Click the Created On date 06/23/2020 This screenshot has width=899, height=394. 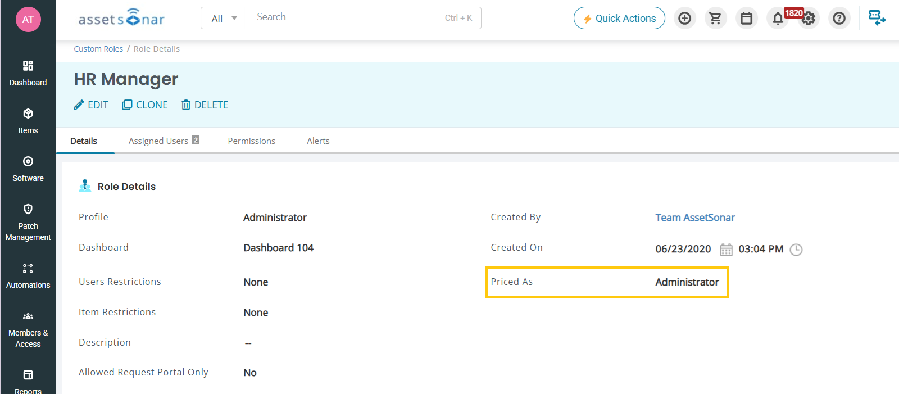click(683, 249)
